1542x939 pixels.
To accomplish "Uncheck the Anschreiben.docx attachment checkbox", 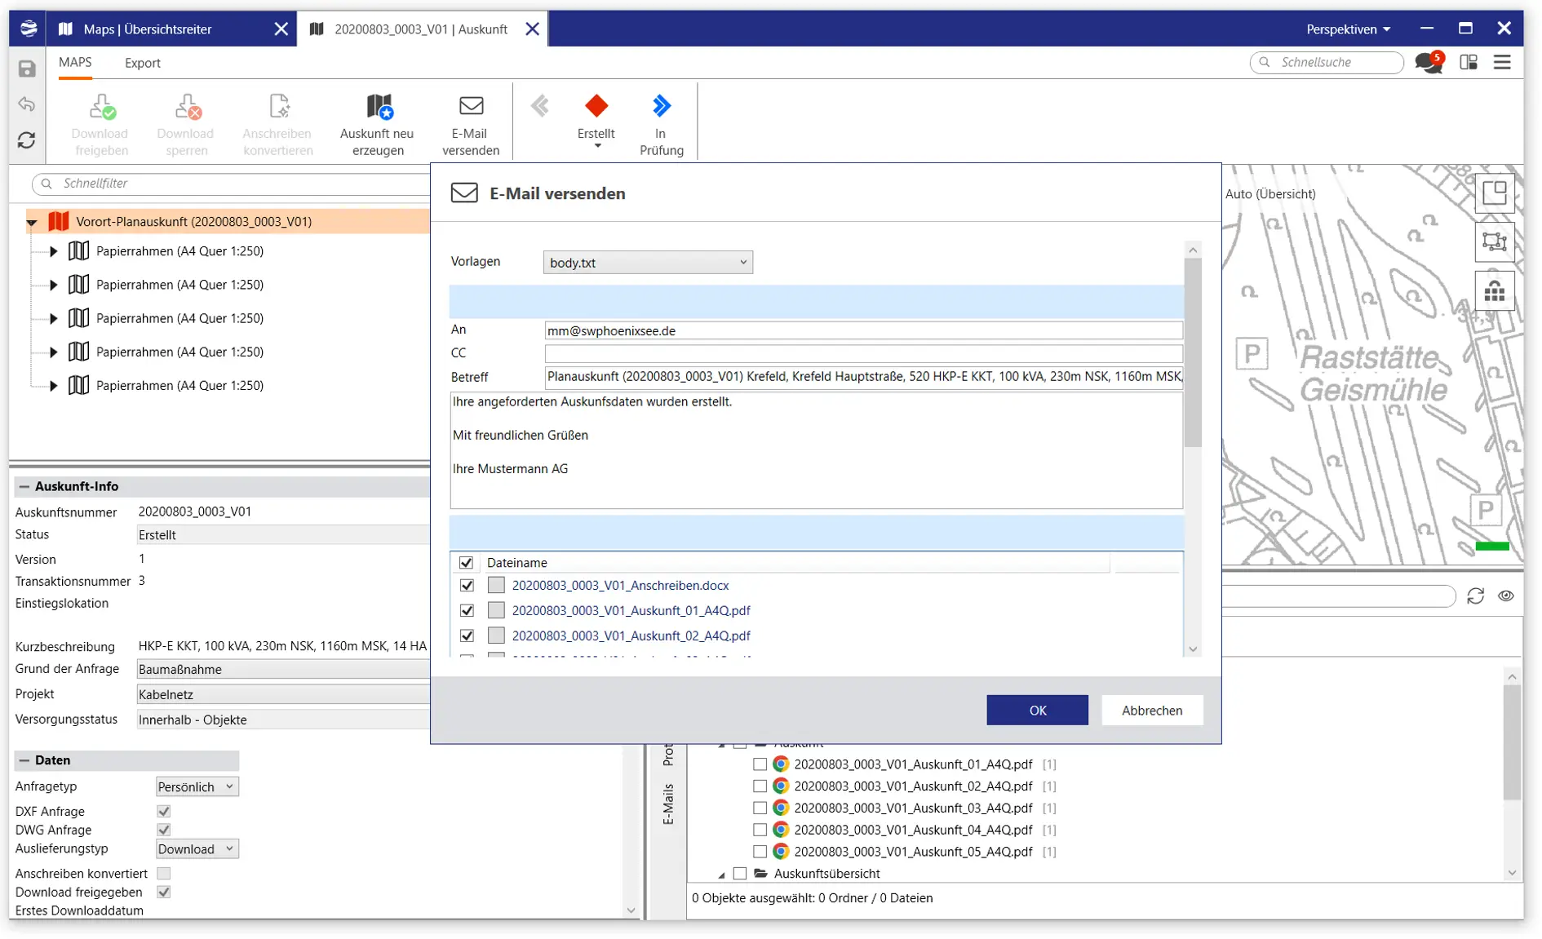I will click(x=467, y=585).
